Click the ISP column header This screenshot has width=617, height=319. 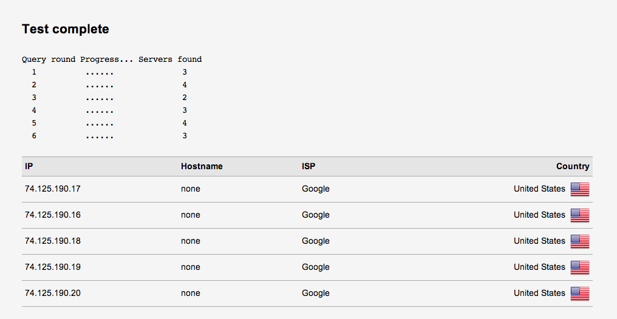point(308,166)
